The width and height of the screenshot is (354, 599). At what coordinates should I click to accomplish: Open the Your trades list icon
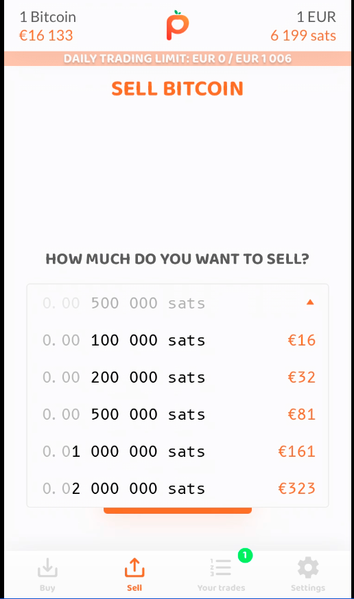click(x=221, y=567)
